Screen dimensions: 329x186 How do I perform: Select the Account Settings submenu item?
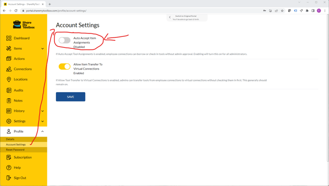[x=23, y=144]
